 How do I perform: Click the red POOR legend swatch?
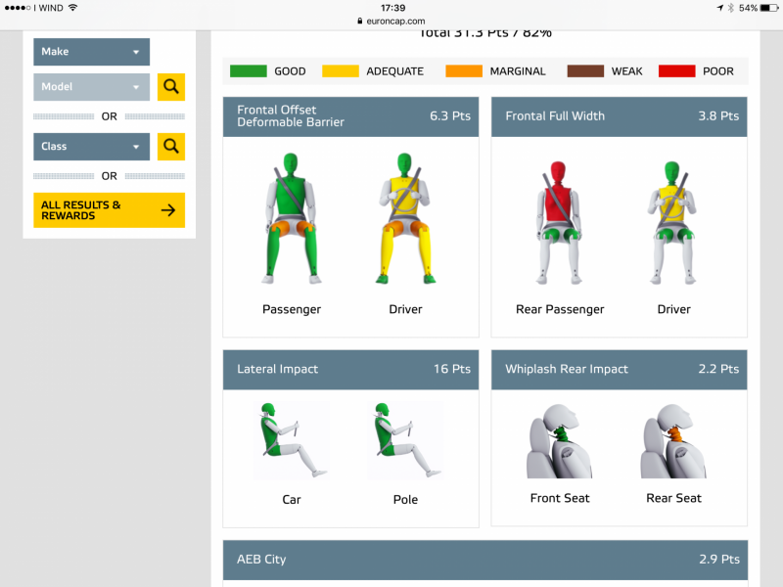(676, 71)
